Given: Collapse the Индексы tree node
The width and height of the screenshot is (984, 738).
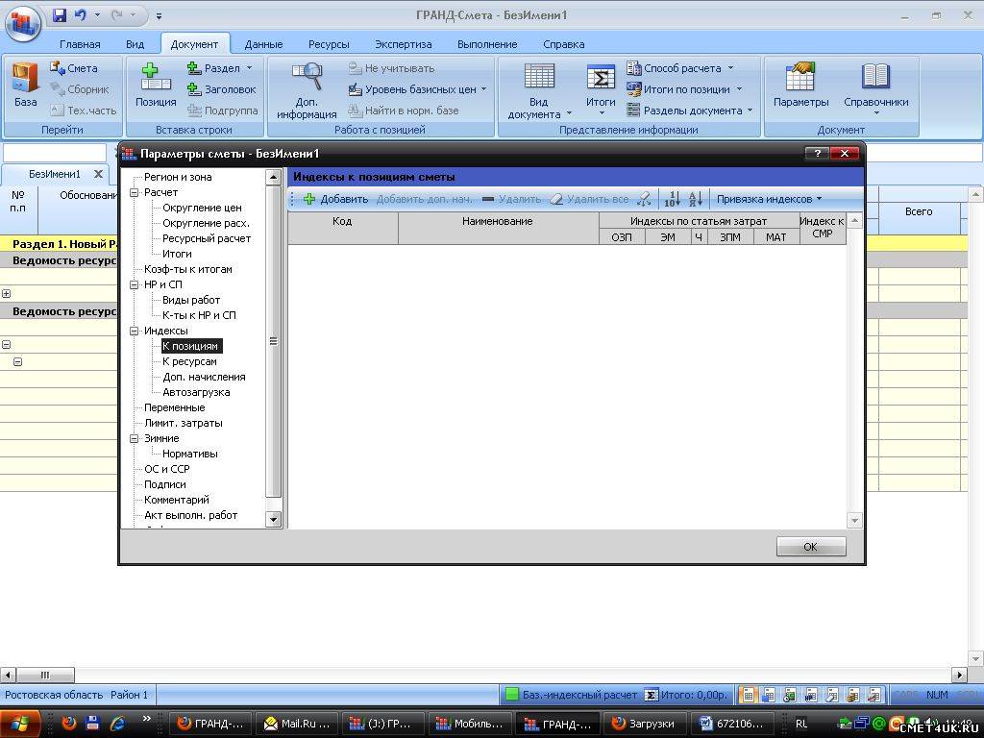Looking at the screenshot, I should pos(135,331).
